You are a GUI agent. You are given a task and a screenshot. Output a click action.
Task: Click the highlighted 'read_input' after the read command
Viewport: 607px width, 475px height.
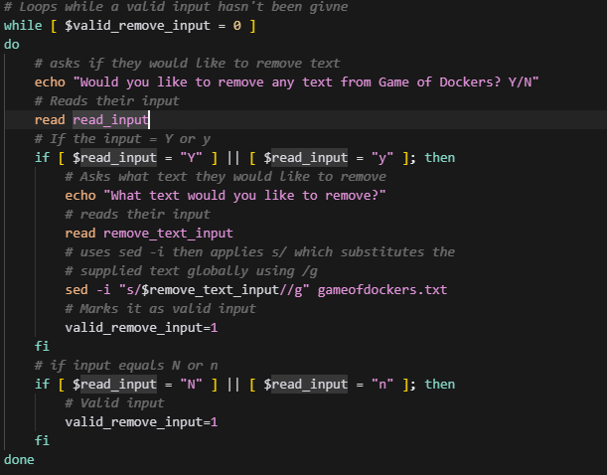click(110, 120)
